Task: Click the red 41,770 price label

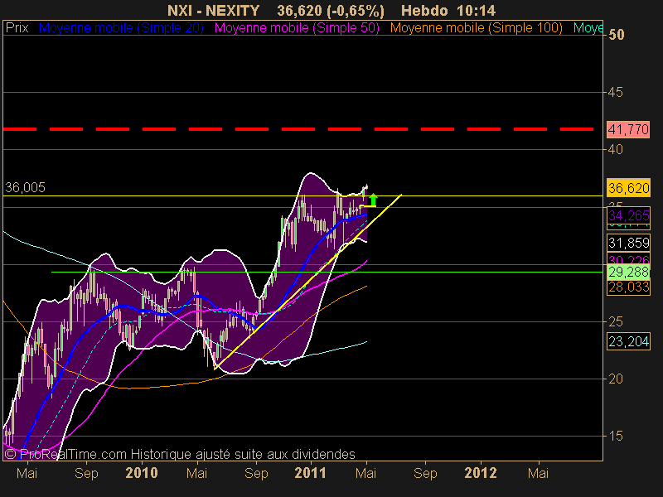Action: (x=628, y=129)
